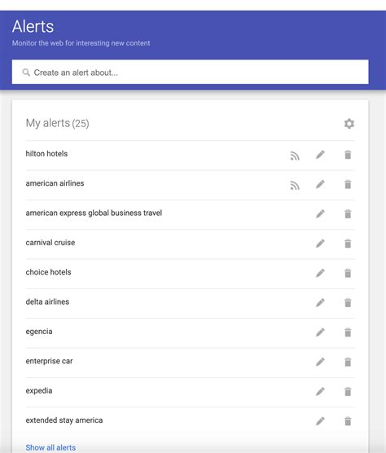The height and width of the screenshot is (453, 386).
Task: Select the expedia alert text
Action: pos(39,391)
